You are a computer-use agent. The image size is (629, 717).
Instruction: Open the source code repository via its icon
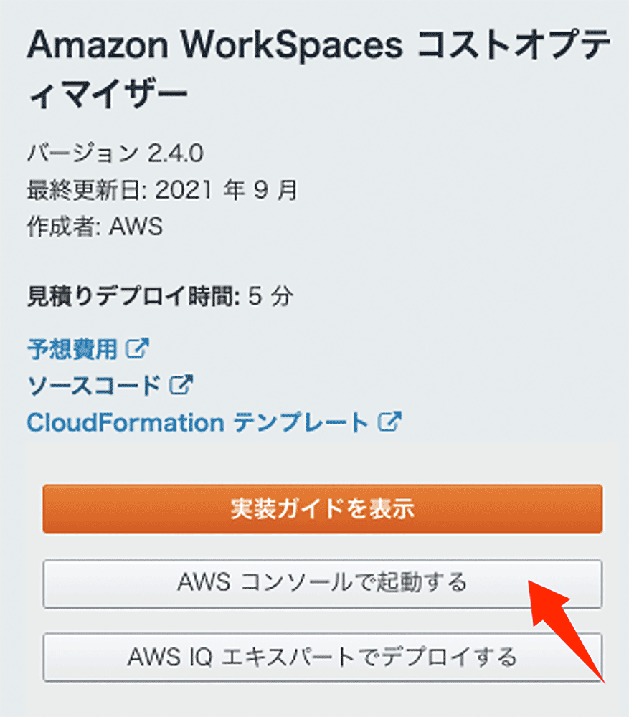(x=181, y=385)
